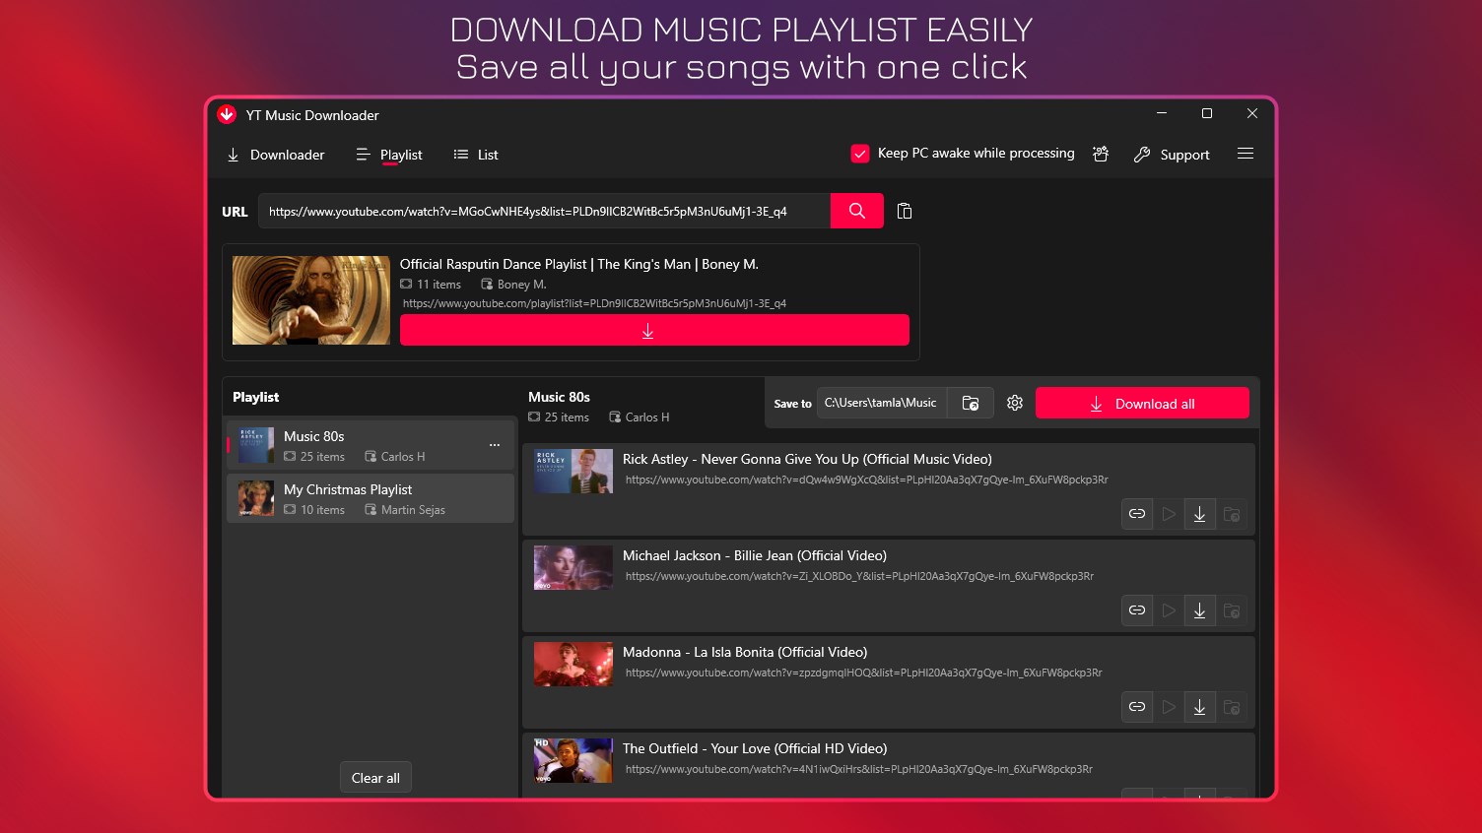
Task: Copy the link for Rick Astley track
Action: click(1136, 513)
